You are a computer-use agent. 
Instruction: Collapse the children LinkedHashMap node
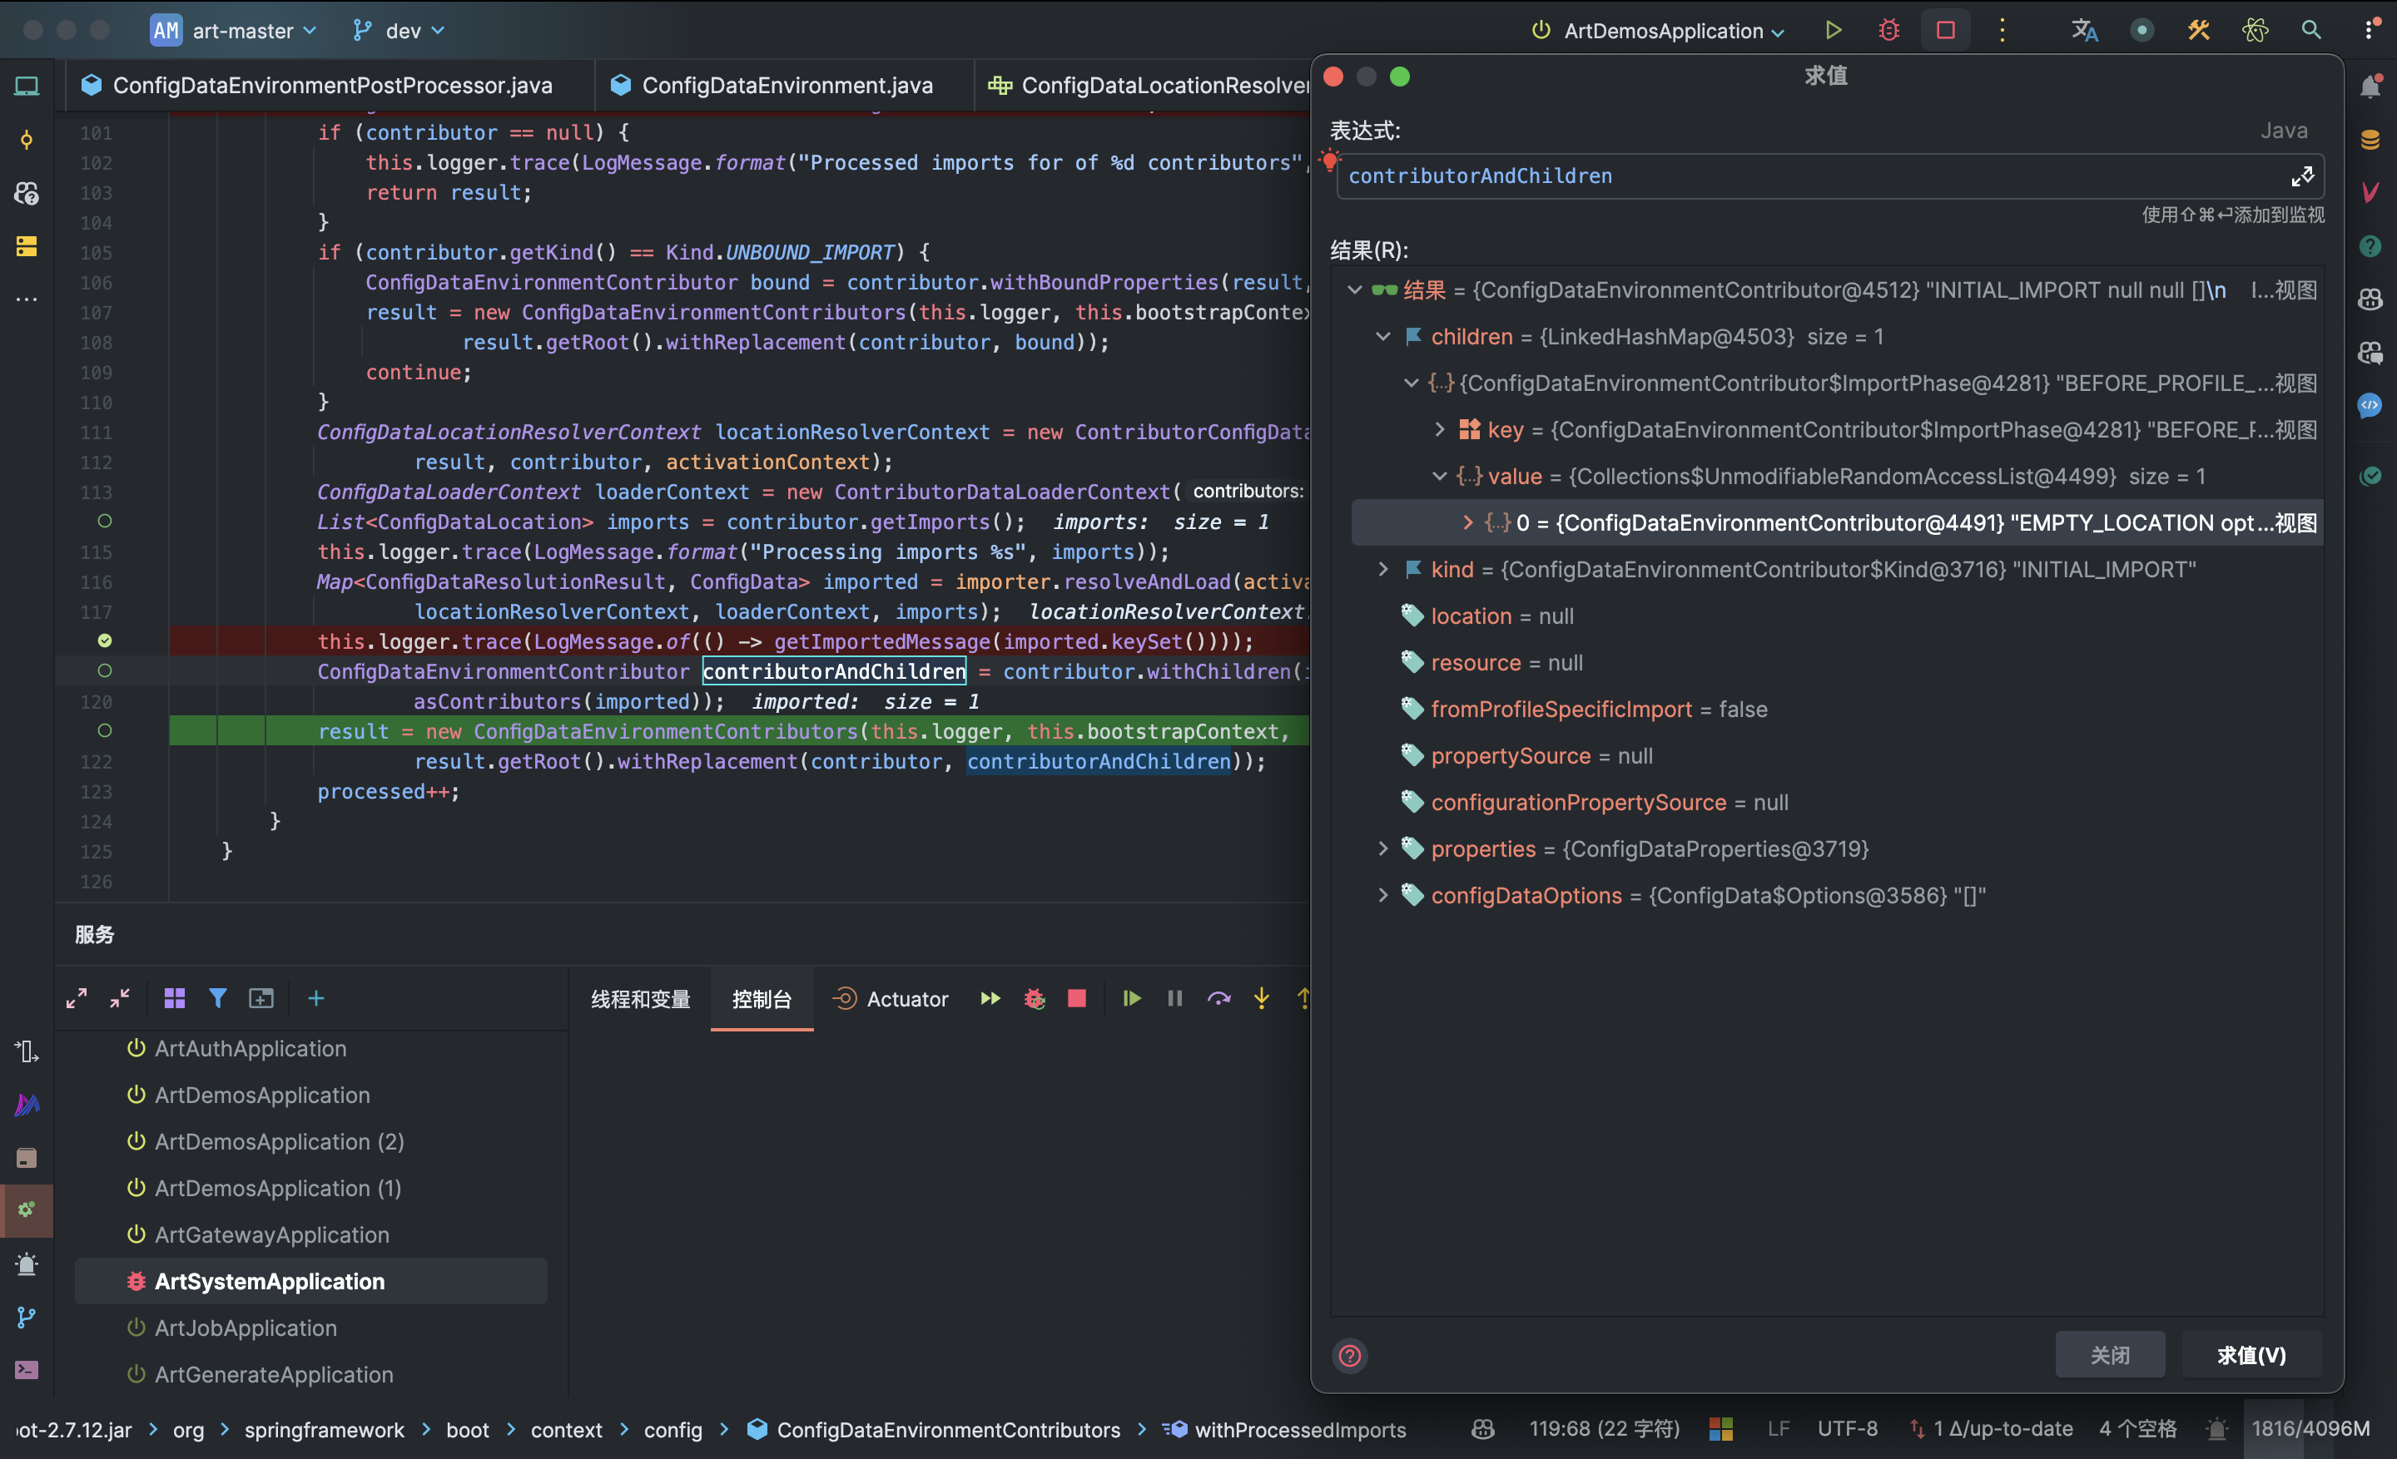tap(1382, 336)
